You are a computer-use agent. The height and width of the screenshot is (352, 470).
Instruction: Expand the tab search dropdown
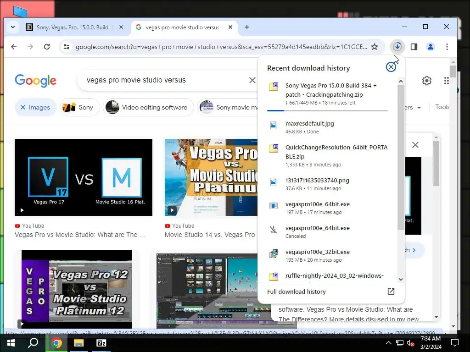coord(13,27)
